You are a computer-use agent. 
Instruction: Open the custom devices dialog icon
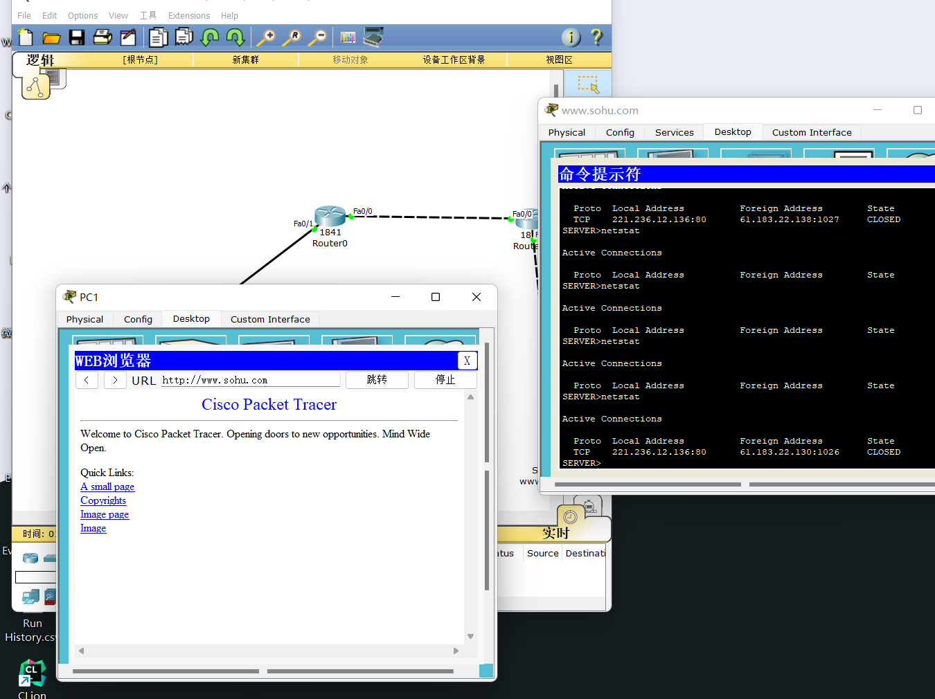tap(373, 37)
